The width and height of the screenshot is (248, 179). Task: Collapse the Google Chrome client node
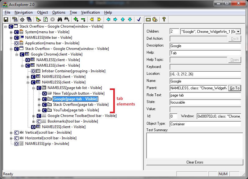pos(16,55)
